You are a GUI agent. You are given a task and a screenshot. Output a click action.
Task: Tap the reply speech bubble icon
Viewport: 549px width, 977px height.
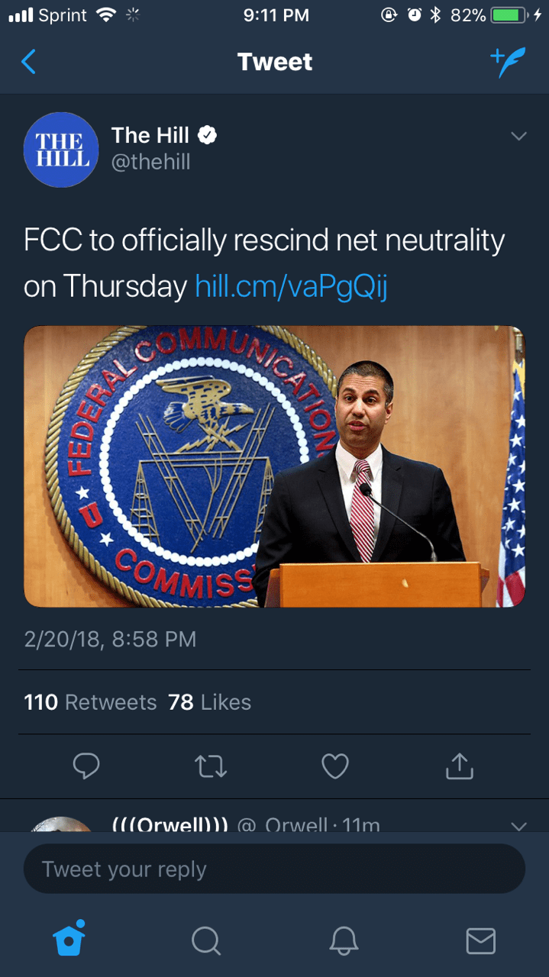click(86, 766)
